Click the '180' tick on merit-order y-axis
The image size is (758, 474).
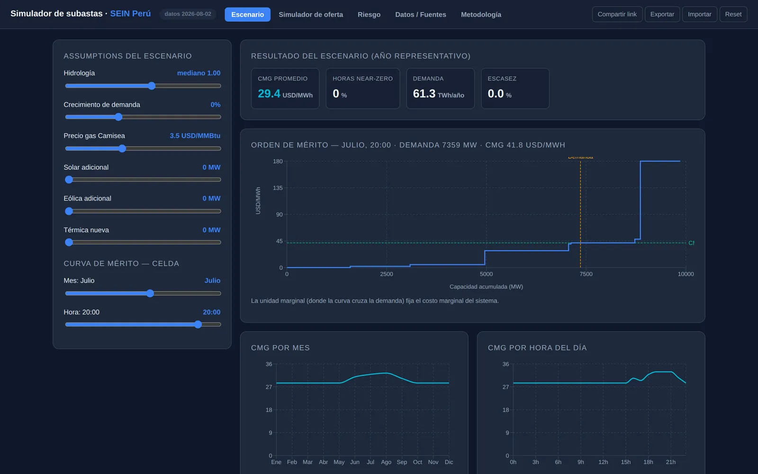(x=278, y=162)
